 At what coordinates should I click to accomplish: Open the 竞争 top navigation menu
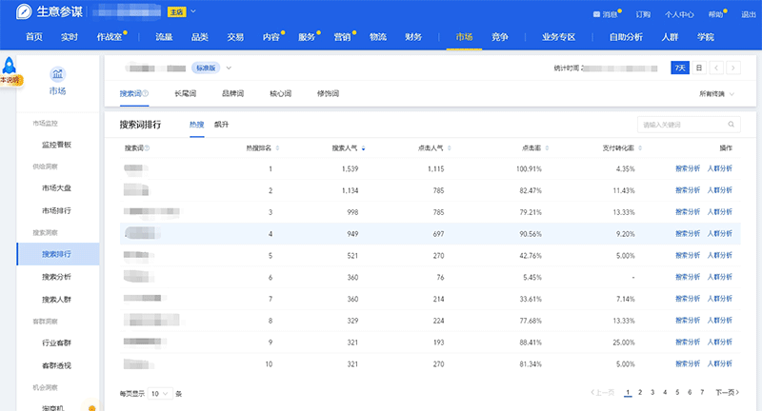coord(499,36)
